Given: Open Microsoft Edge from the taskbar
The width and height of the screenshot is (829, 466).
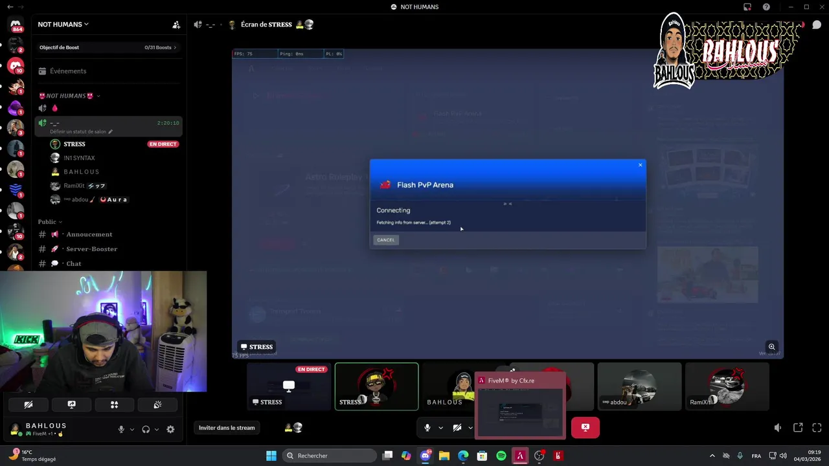Looking at the screenshot, I should 463,456.
